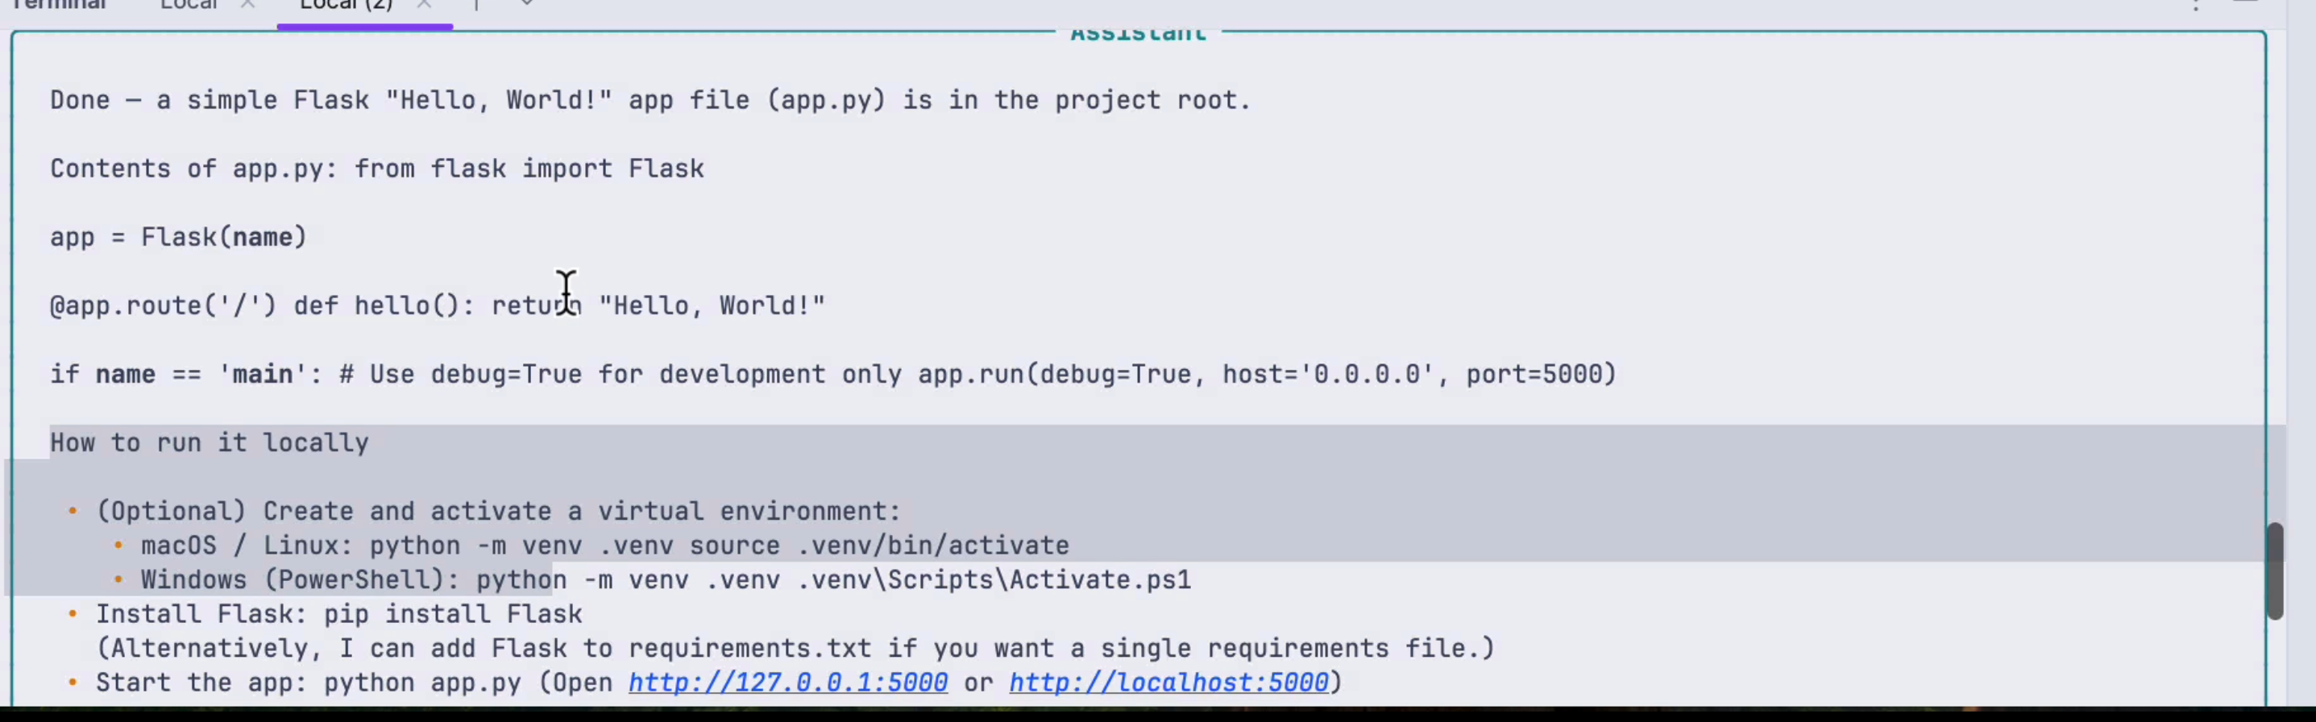Viewport: 2316px width, 722px height.
Task: Click the 'Windows (PowerShell)' venv command line
Action: point(666,580)
